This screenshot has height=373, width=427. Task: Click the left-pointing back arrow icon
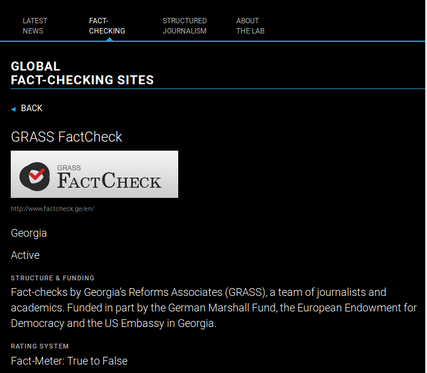pyautogui.click(x=13, y=109)
